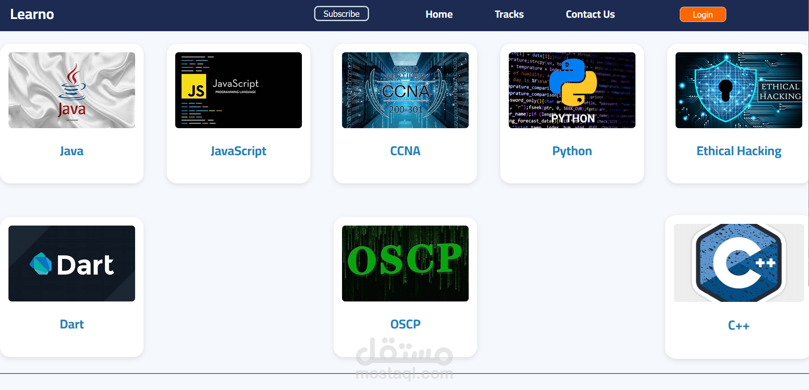Screen dimensions: 809x390
Task: Click the Ethical Hacking course title
Action: tap(739, 151)
